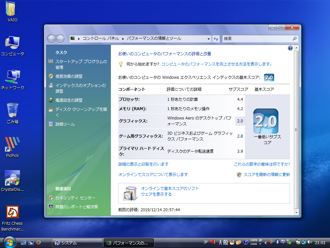Screen dimensions: 330x248
Task: Switch to the パフォーマンスの... taskbar button
Action: pyautogui.click(x=129, y=243)
